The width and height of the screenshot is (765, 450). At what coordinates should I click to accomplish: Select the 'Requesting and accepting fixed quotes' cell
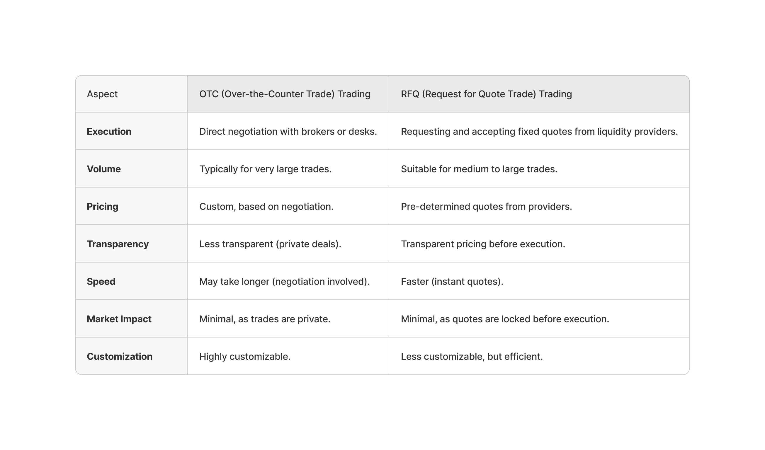[539, 131]
